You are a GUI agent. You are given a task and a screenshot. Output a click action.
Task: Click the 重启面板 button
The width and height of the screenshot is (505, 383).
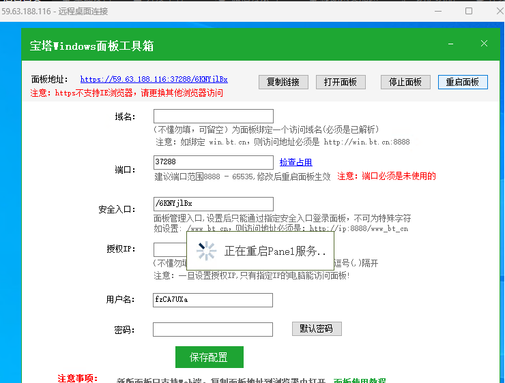coord(463,82)
